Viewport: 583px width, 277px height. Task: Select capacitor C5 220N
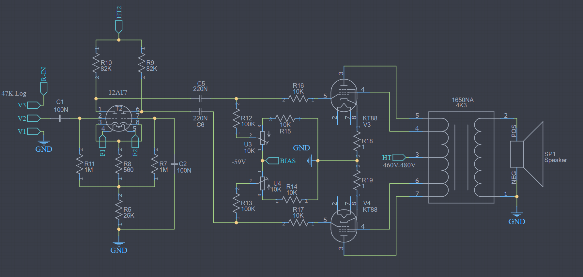pos(200,99)
